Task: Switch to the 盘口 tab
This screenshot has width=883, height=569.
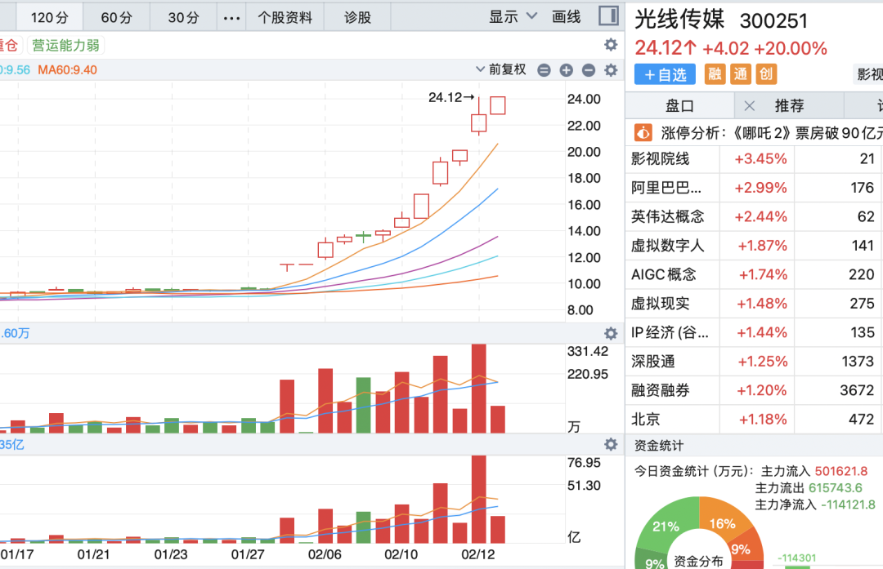Action: pyautogui.click(x=679, y=105)
